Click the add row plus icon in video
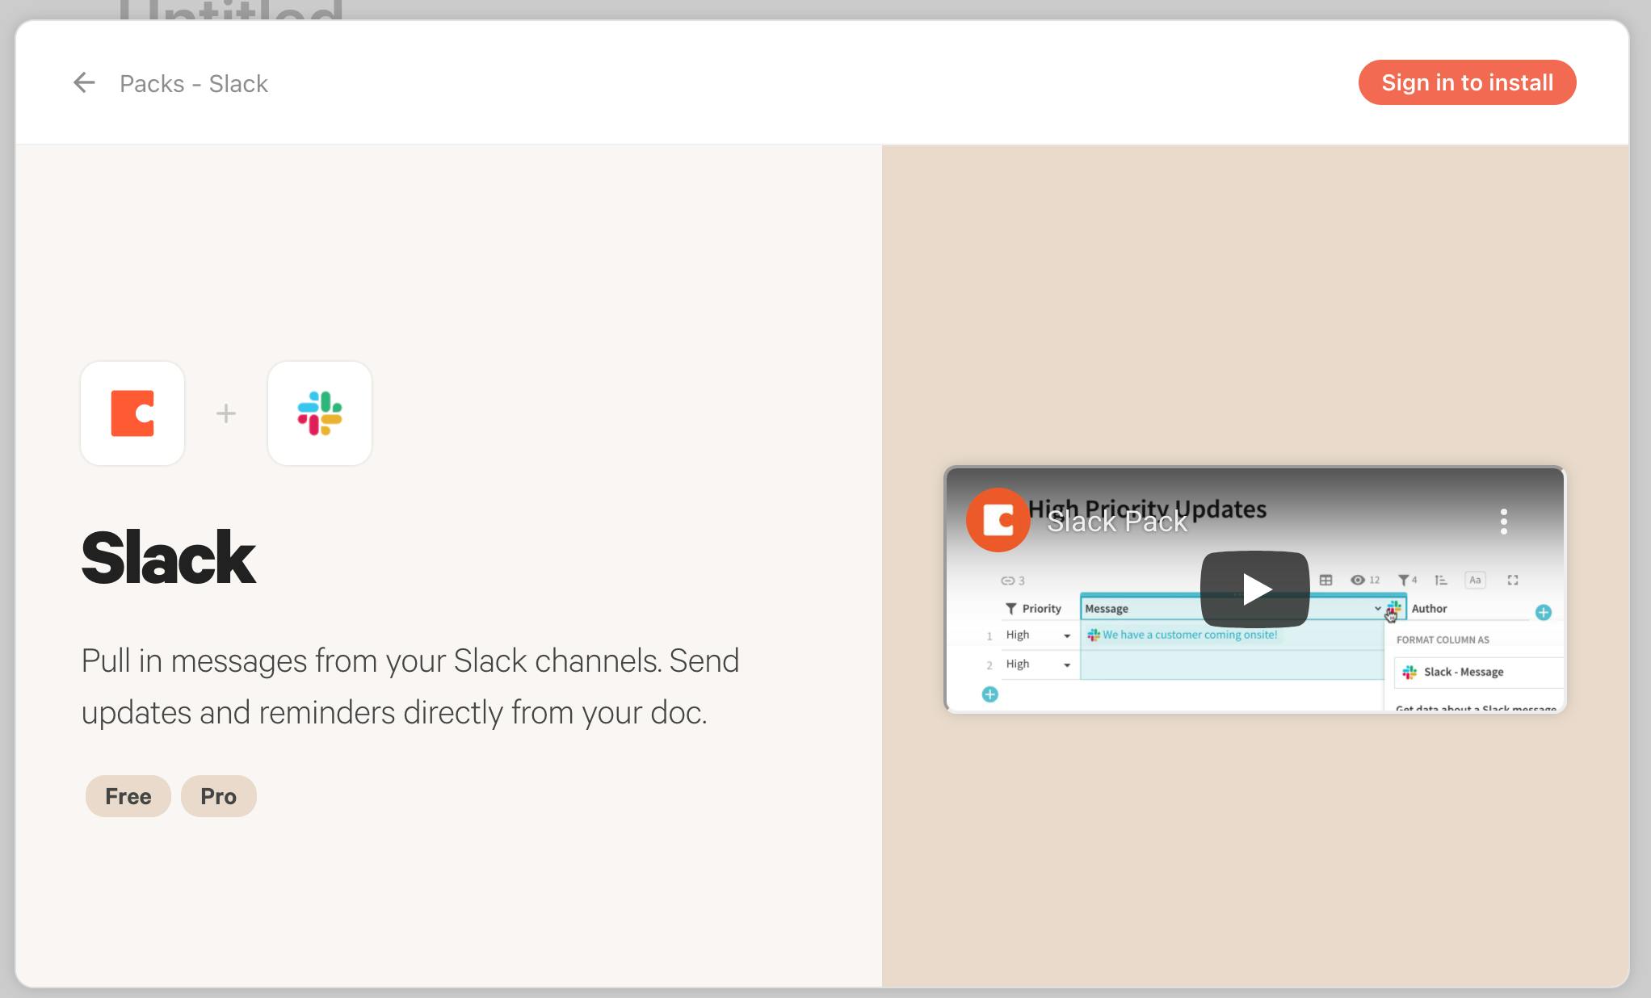Image resolution: width=1651 pixels, height=998 pixels. click(x=989, y=694)
